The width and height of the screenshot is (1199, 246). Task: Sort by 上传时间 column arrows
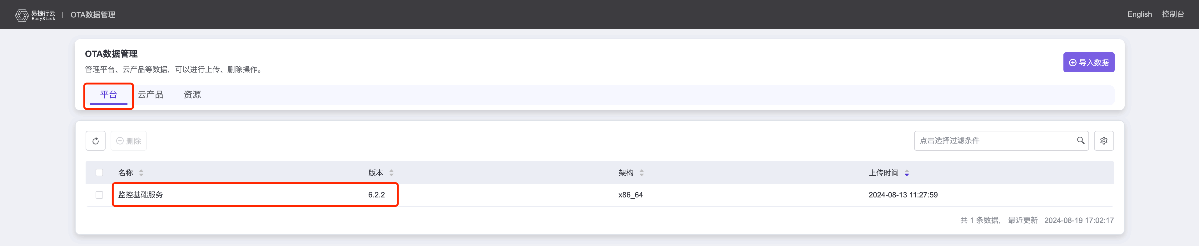[x=906, y=173]
